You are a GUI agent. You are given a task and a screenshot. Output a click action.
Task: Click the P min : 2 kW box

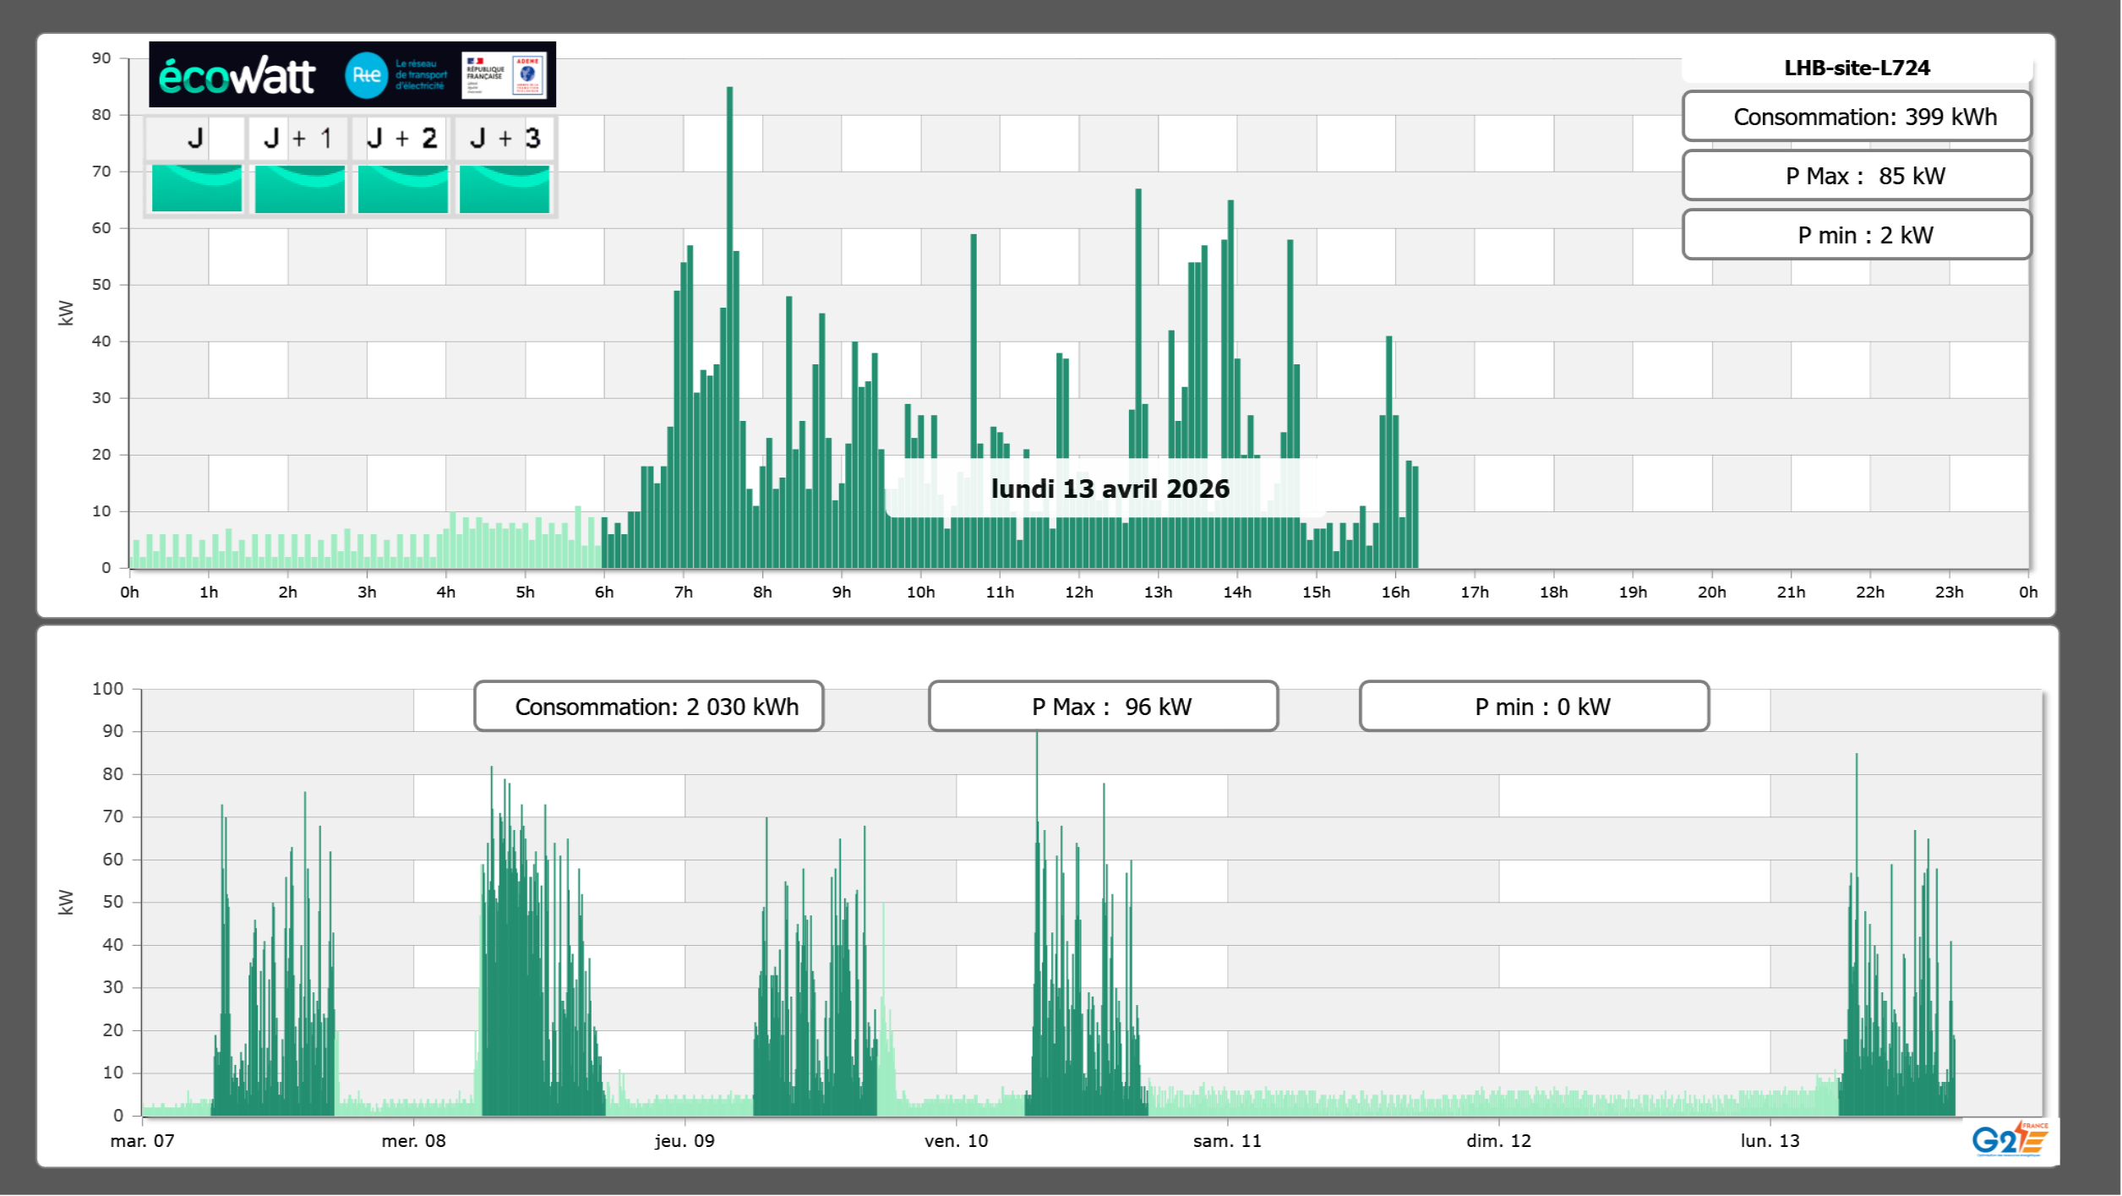(1857, 235)
